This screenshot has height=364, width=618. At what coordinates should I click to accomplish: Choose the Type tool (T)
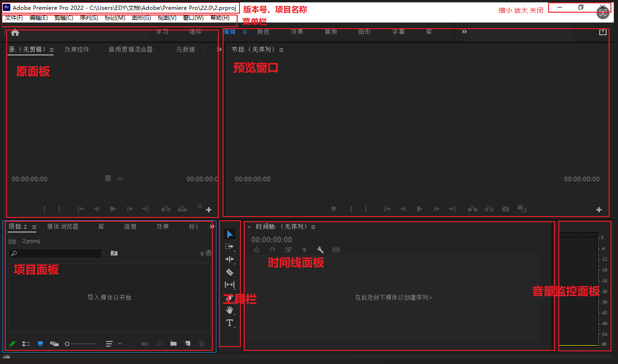(229, 323)
